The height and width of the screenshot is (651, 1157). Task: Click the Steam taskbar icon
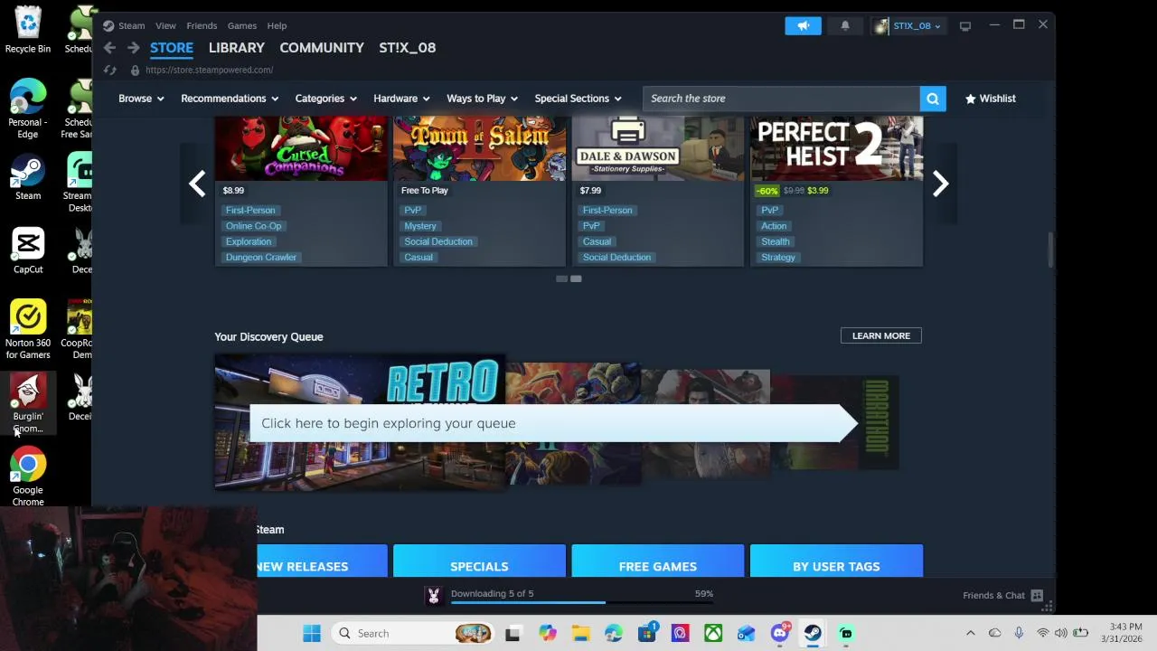(x=813, y=633)
